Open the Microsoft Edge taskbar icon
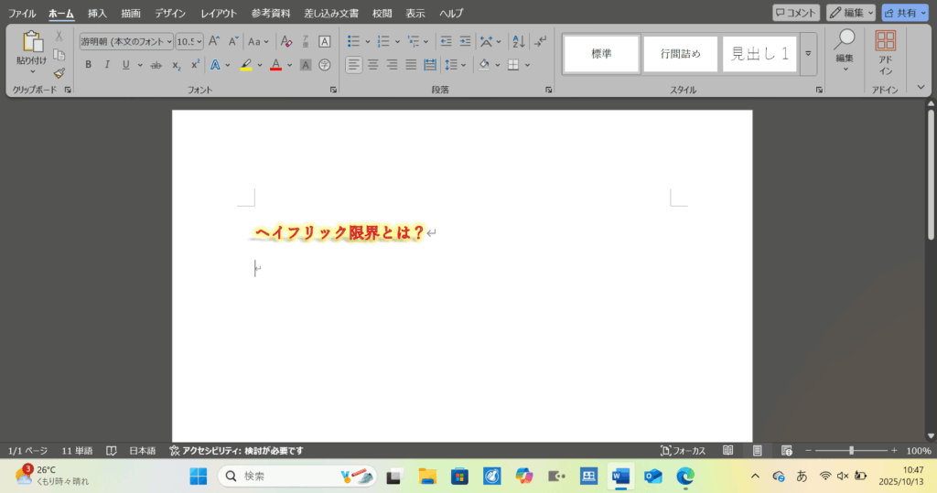The image size is (937, 493). 684,476
